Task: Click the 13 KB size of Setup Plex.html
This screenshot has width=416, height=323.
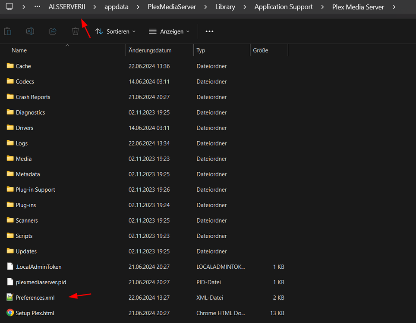Action: (277, 313)
